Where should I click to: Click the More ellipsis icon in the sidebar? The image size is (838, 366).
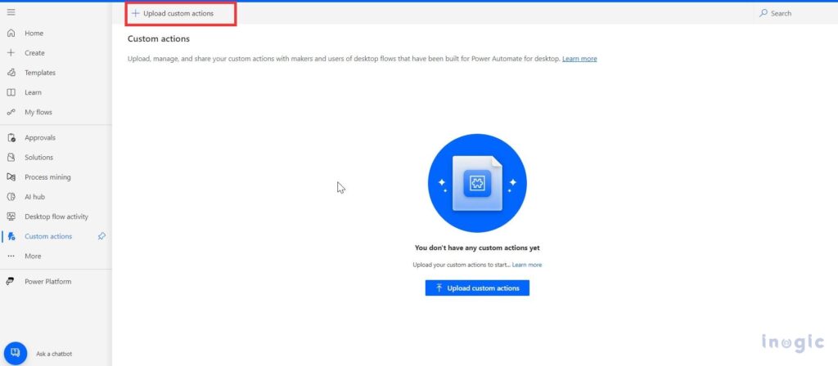[11, 256]
